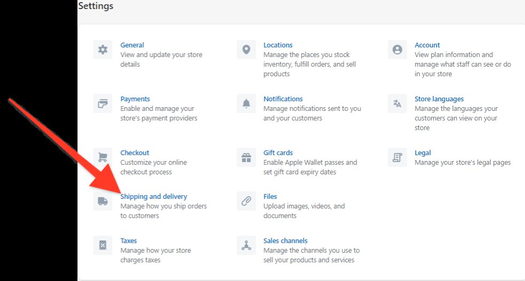Click the Files paperclip icon
This screenshot has width=525, height=281.
[x=246, y=201]
